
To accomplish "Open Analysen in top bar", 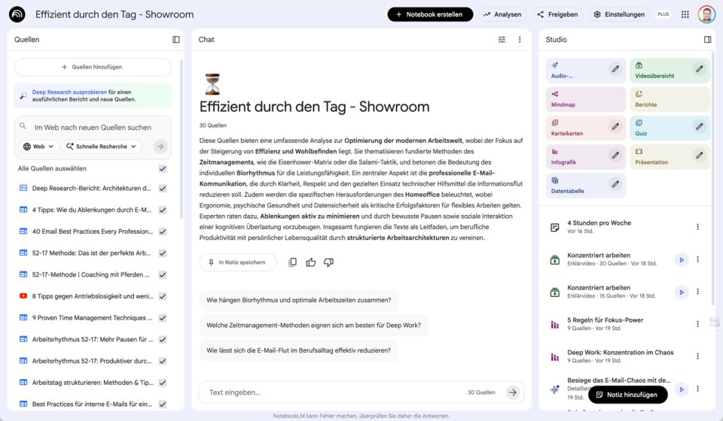I will (502, 14).
